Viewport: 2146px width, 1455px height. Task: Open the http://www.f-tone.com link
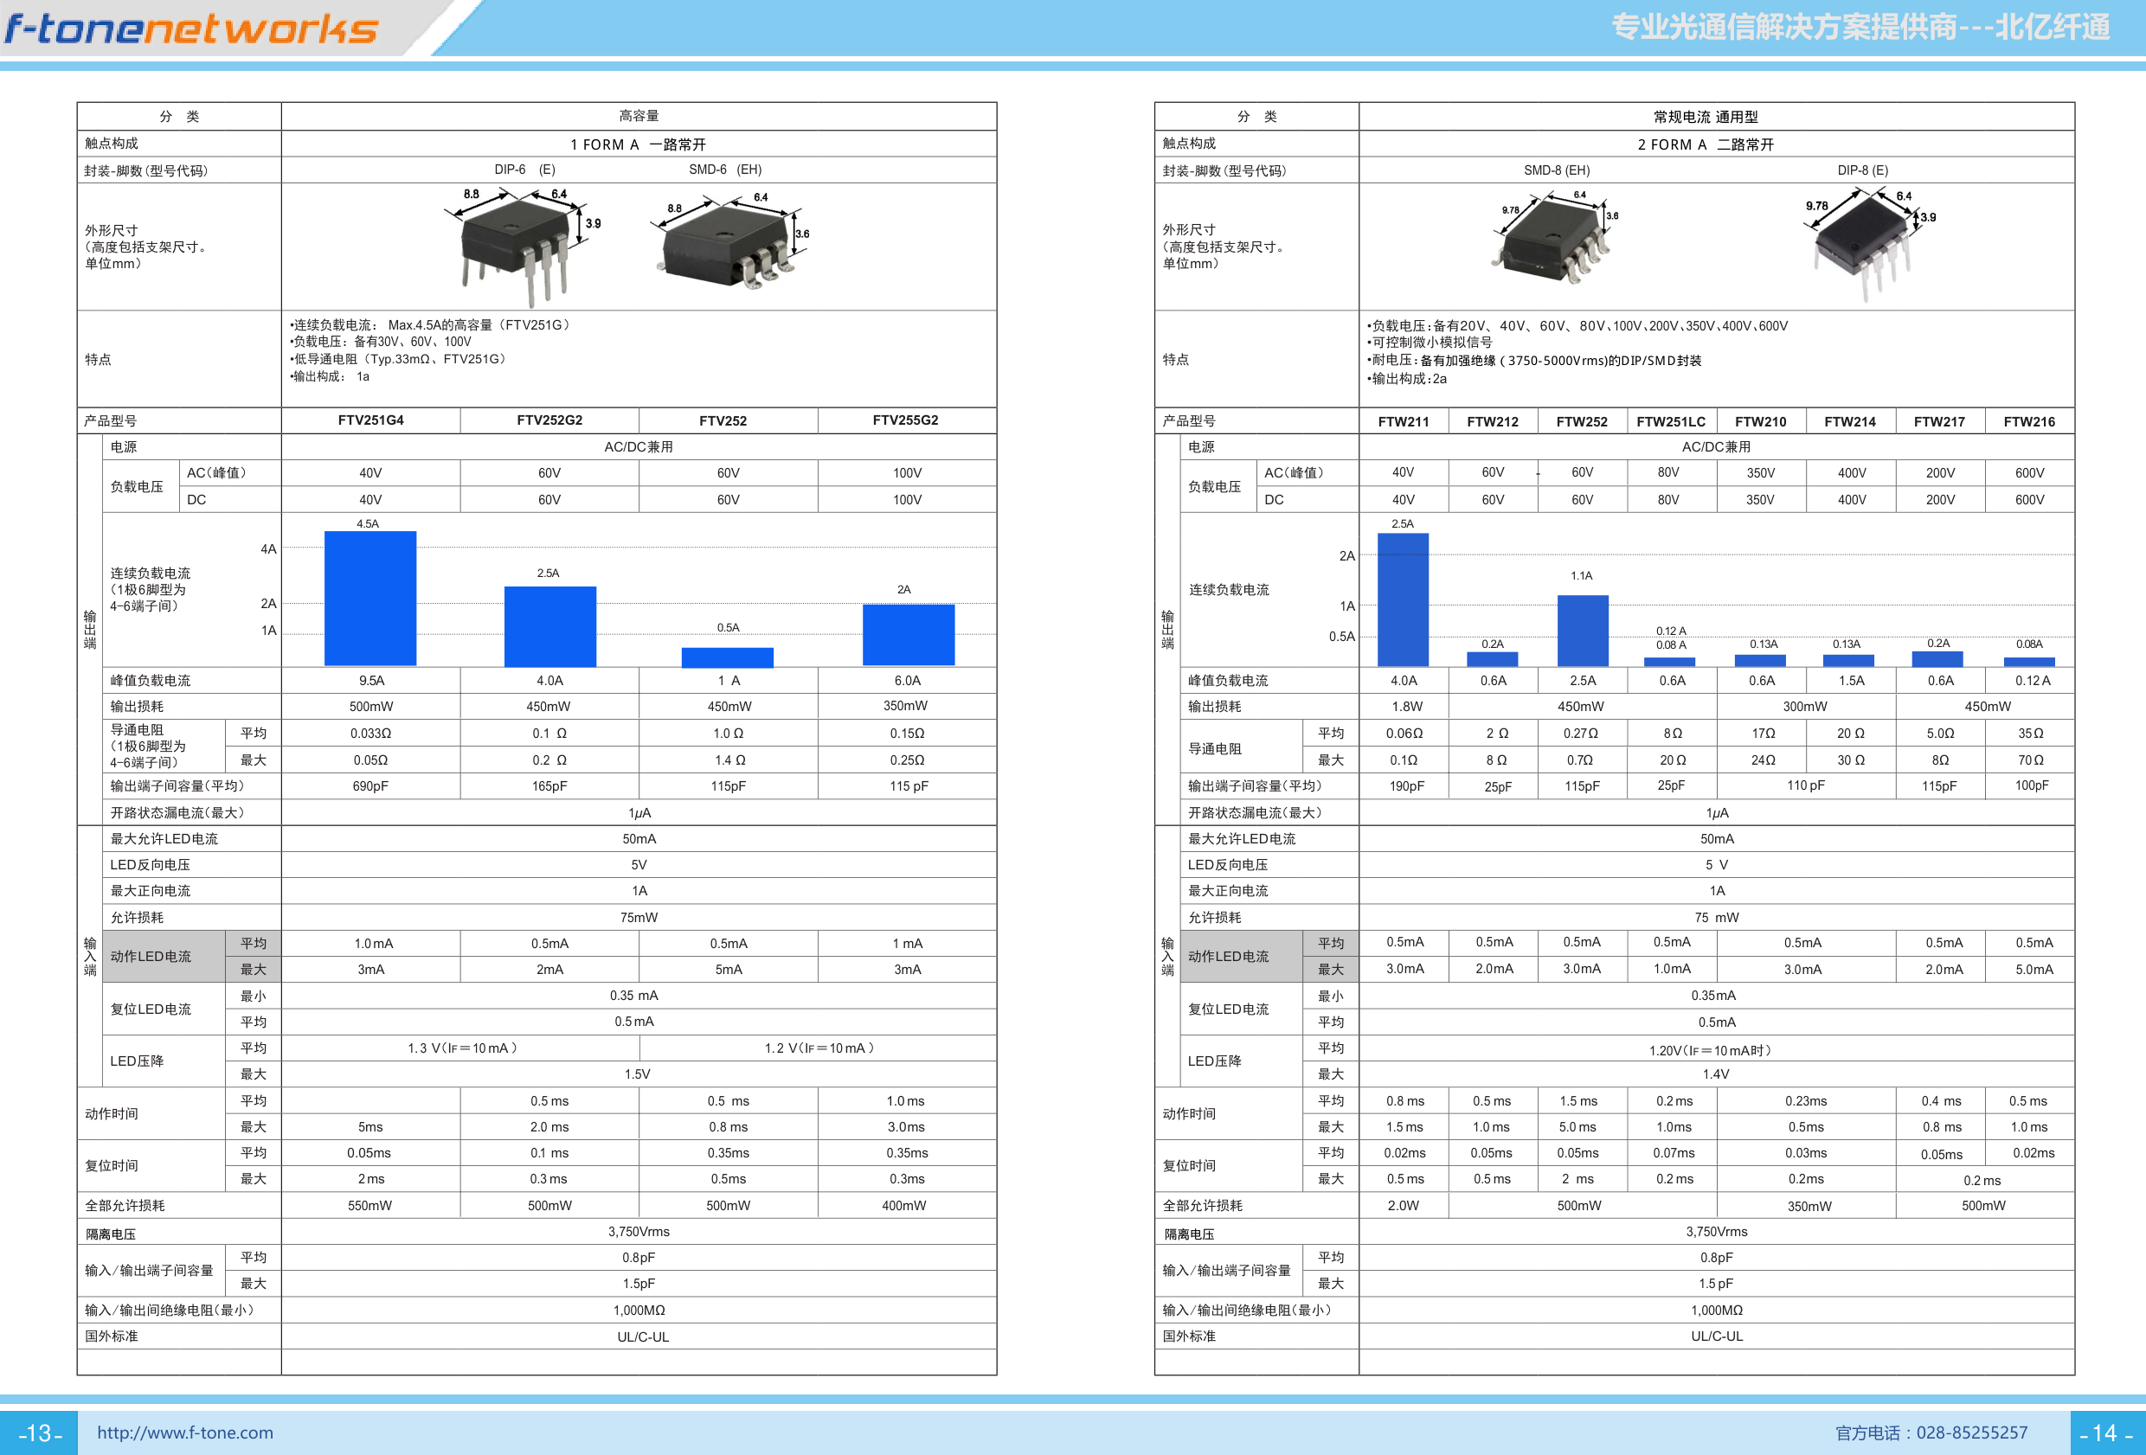click(x=184, y=1432)
